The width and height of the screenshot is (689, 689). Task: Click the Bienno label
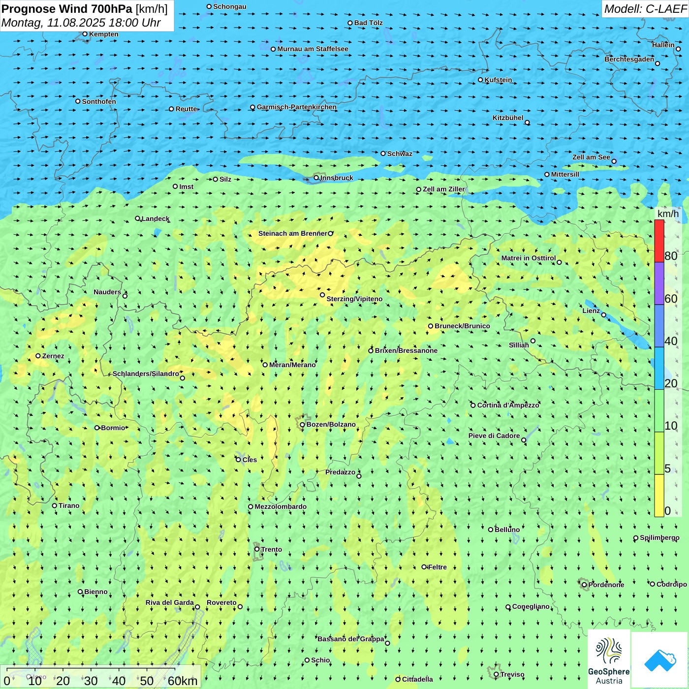(96, 592)
